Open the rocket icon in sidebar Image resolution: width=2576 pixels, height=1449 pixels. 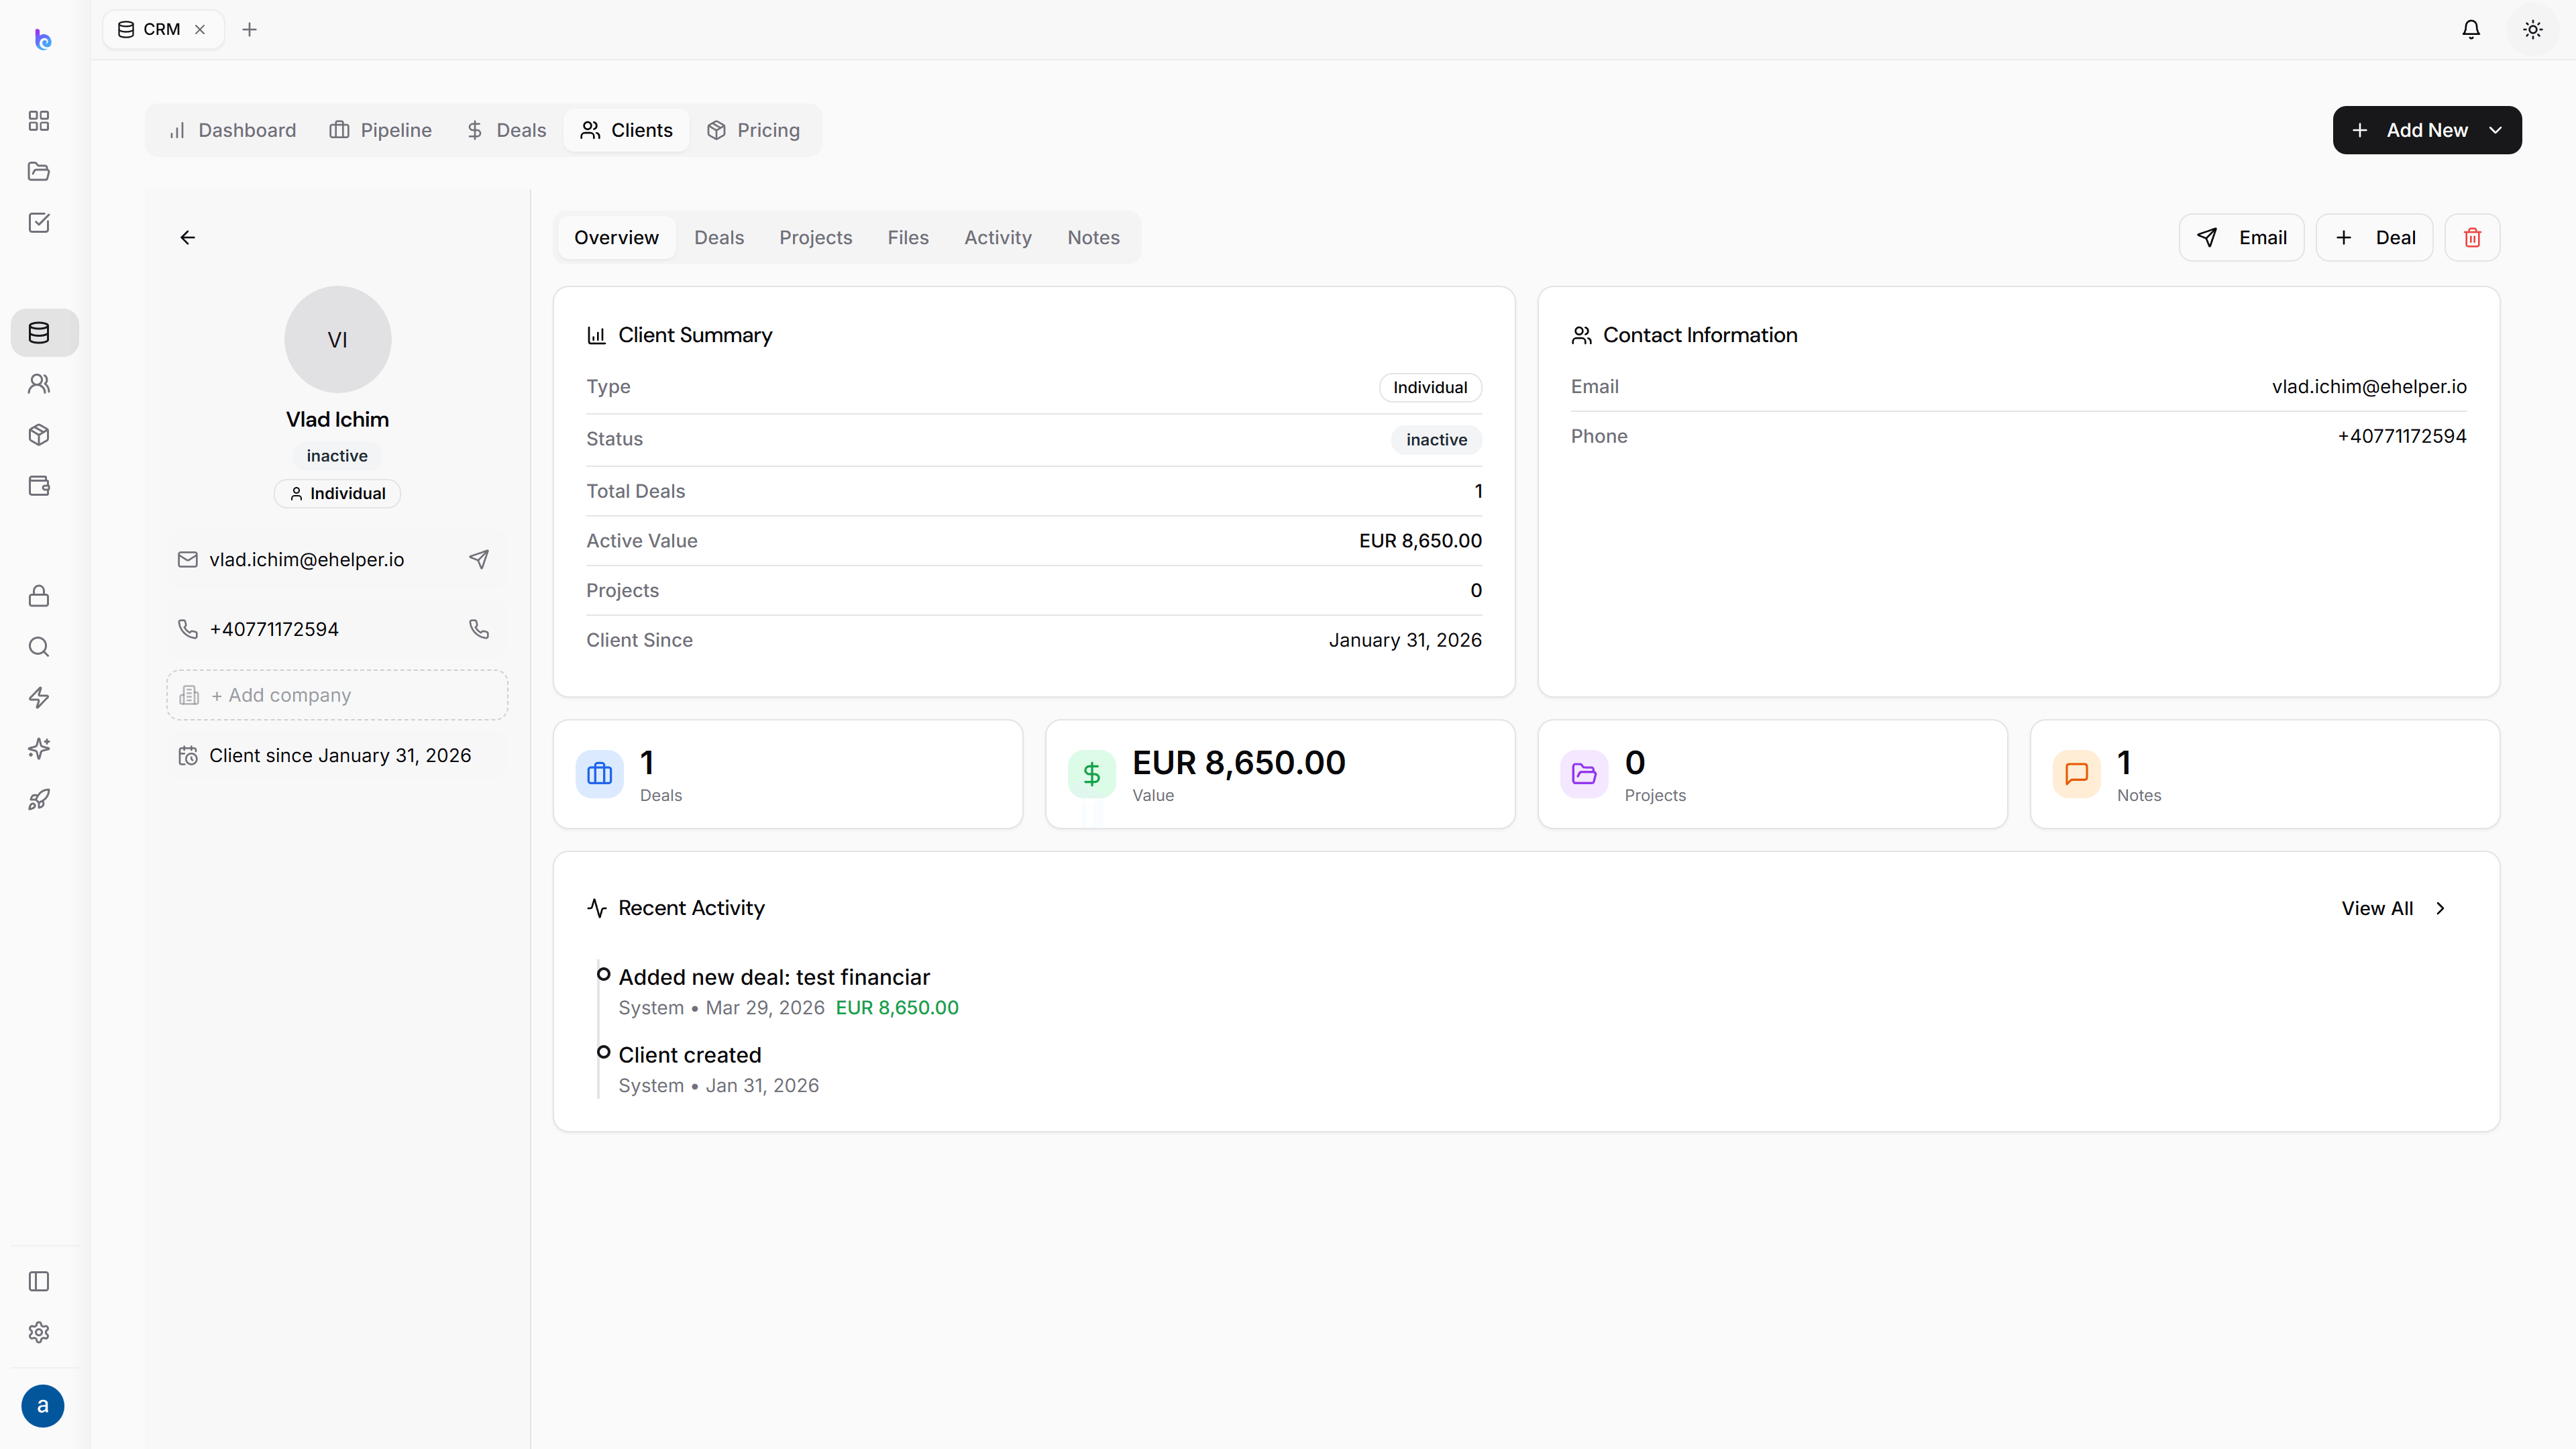pos(39,800)
